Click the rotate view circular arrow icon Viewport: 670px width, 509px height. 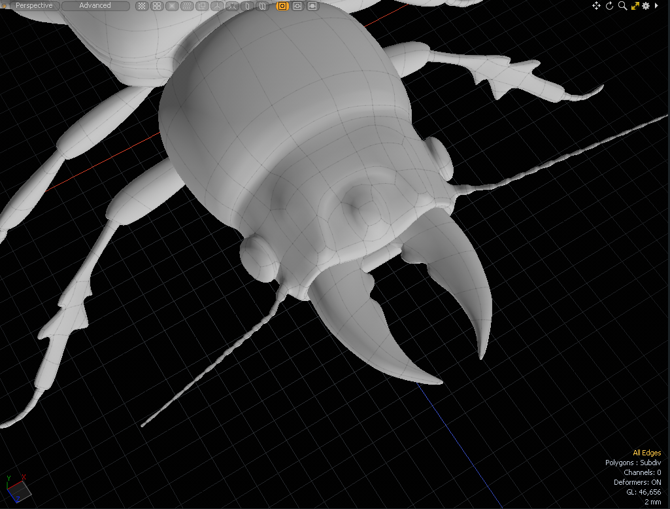(609, 6)
